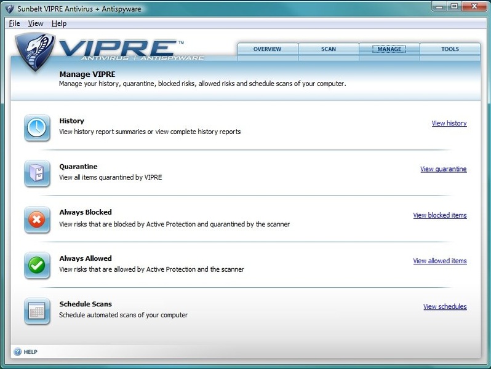
Task: Click the View blocked items link
Action: 439,215
